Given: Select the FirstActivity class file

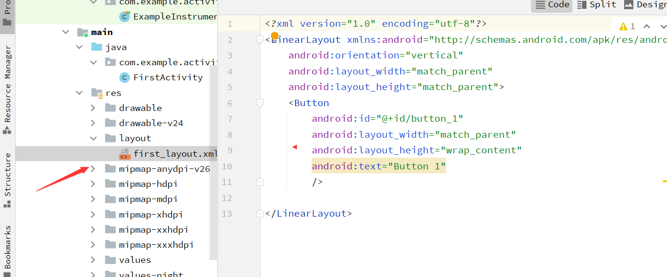Looking at the screenshot, I should coord(168,77).
